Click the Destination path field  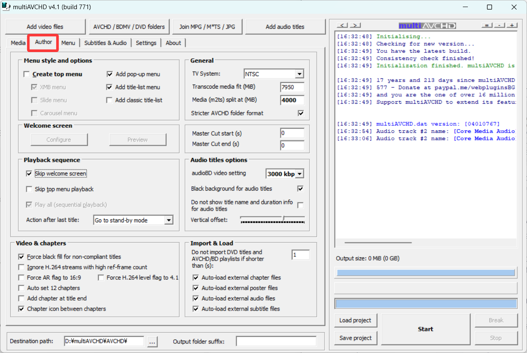click(x=104, y=341)
